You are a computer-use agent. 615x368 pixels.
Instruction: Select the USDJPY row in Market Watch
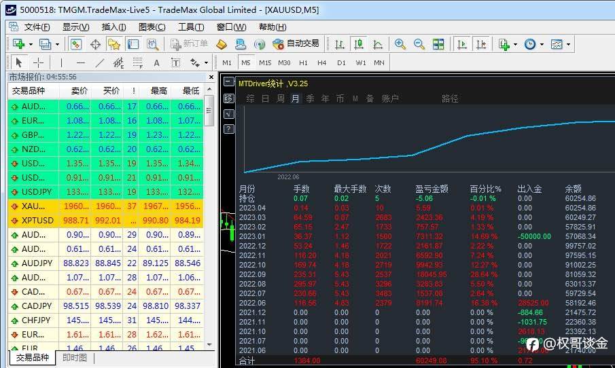pyautogui.click(x=105, y=192)
